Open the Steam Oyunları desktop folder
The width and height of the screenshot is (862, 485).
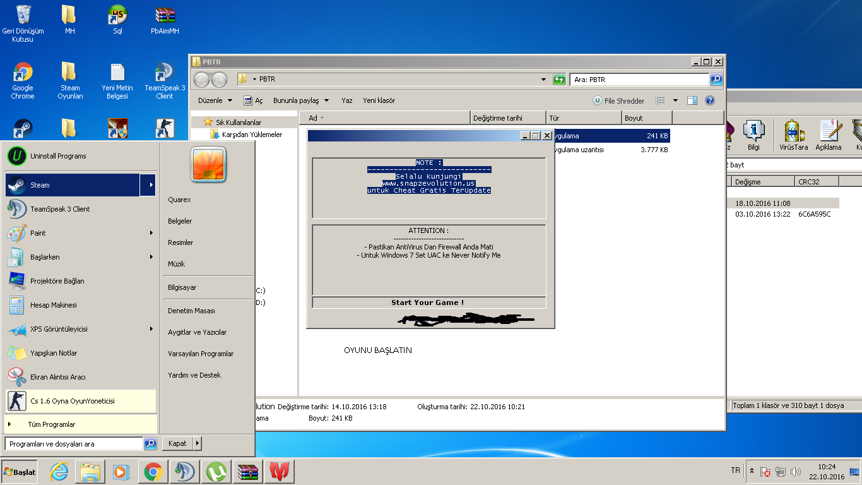(x=70, y=80)
